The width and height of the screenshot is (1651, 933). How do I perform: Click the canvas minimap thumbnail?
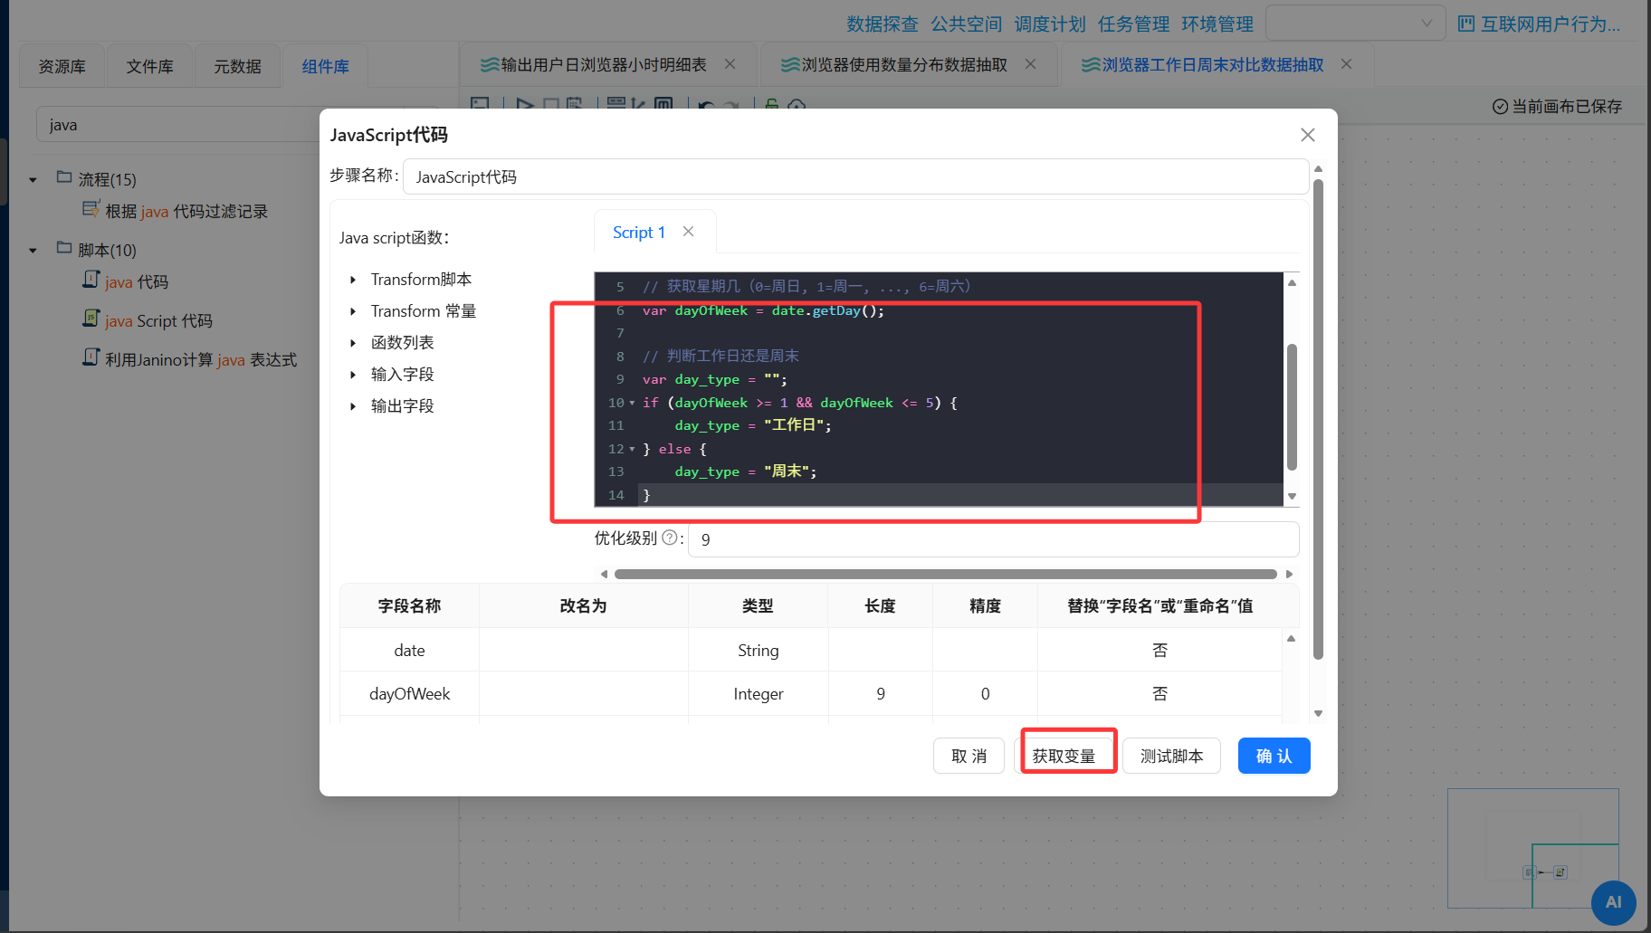tap(1532, 848)
